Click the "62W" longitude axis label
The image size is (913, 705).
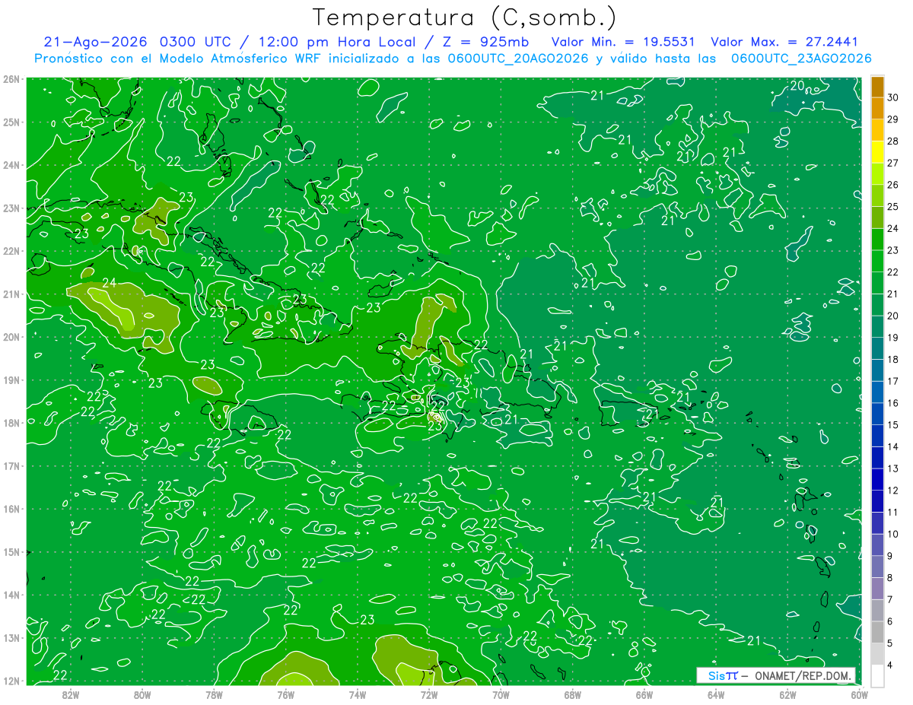pyautogui.click(x=787, y=694)
